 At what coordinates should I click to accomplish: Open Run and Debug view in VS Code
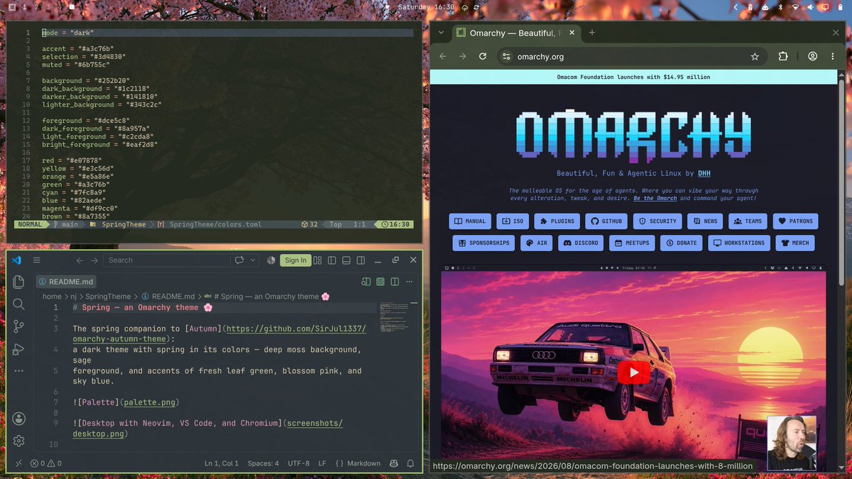(x=18, y=349)
